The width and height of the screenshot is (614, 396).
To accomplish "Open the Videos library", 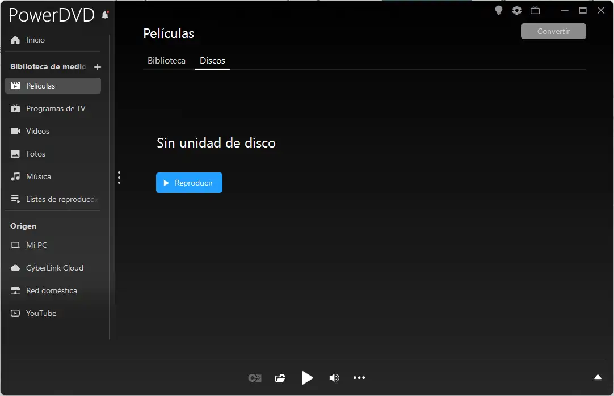I will point(52,131).
